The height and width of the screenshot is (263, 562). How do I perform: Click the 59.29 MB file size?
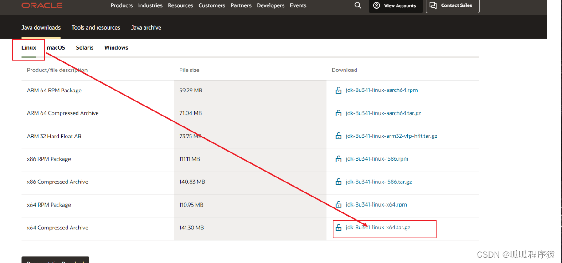(x=191, y=91)
